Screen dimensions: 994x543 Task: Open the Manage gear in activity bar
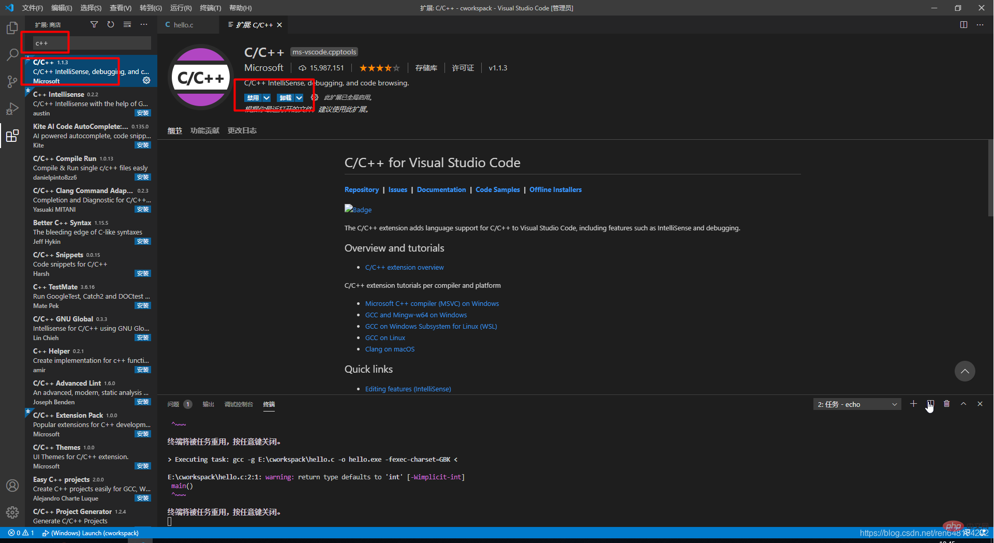pyautogui.click(x=12, y=512)
